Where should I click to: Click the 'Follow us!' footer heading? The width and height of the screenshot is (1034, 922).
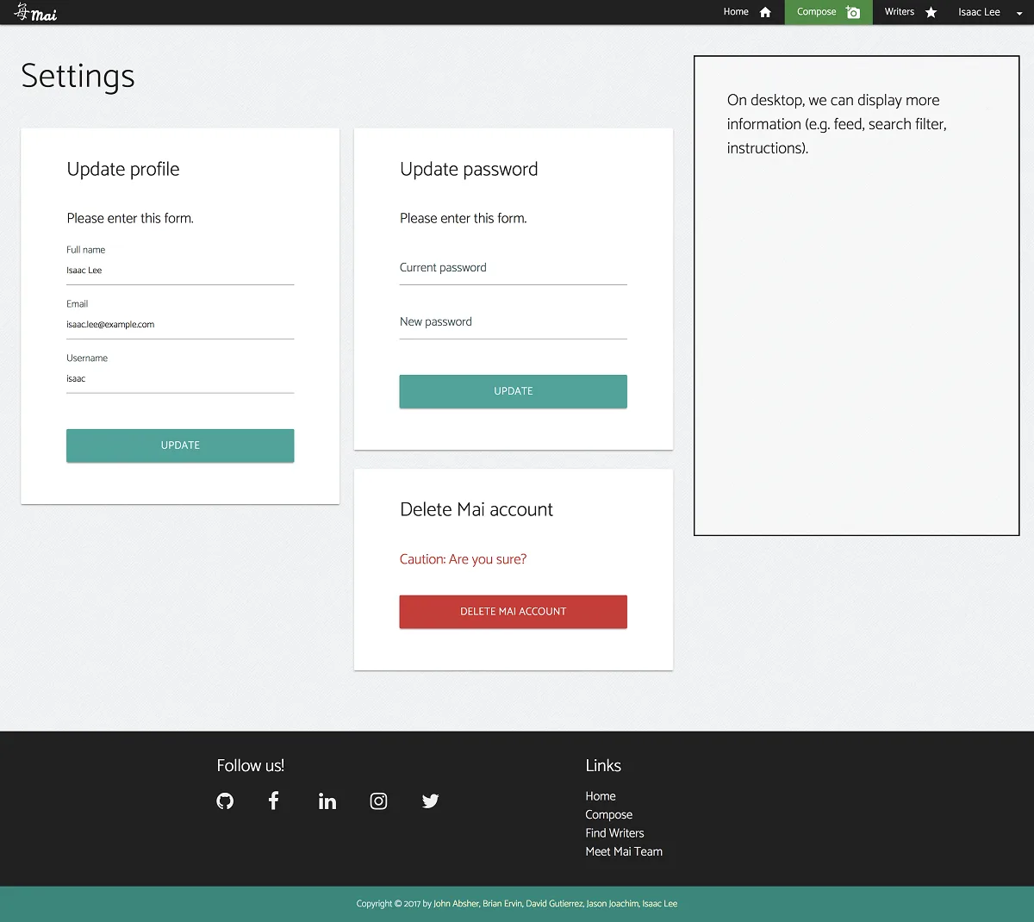point(250,765)
